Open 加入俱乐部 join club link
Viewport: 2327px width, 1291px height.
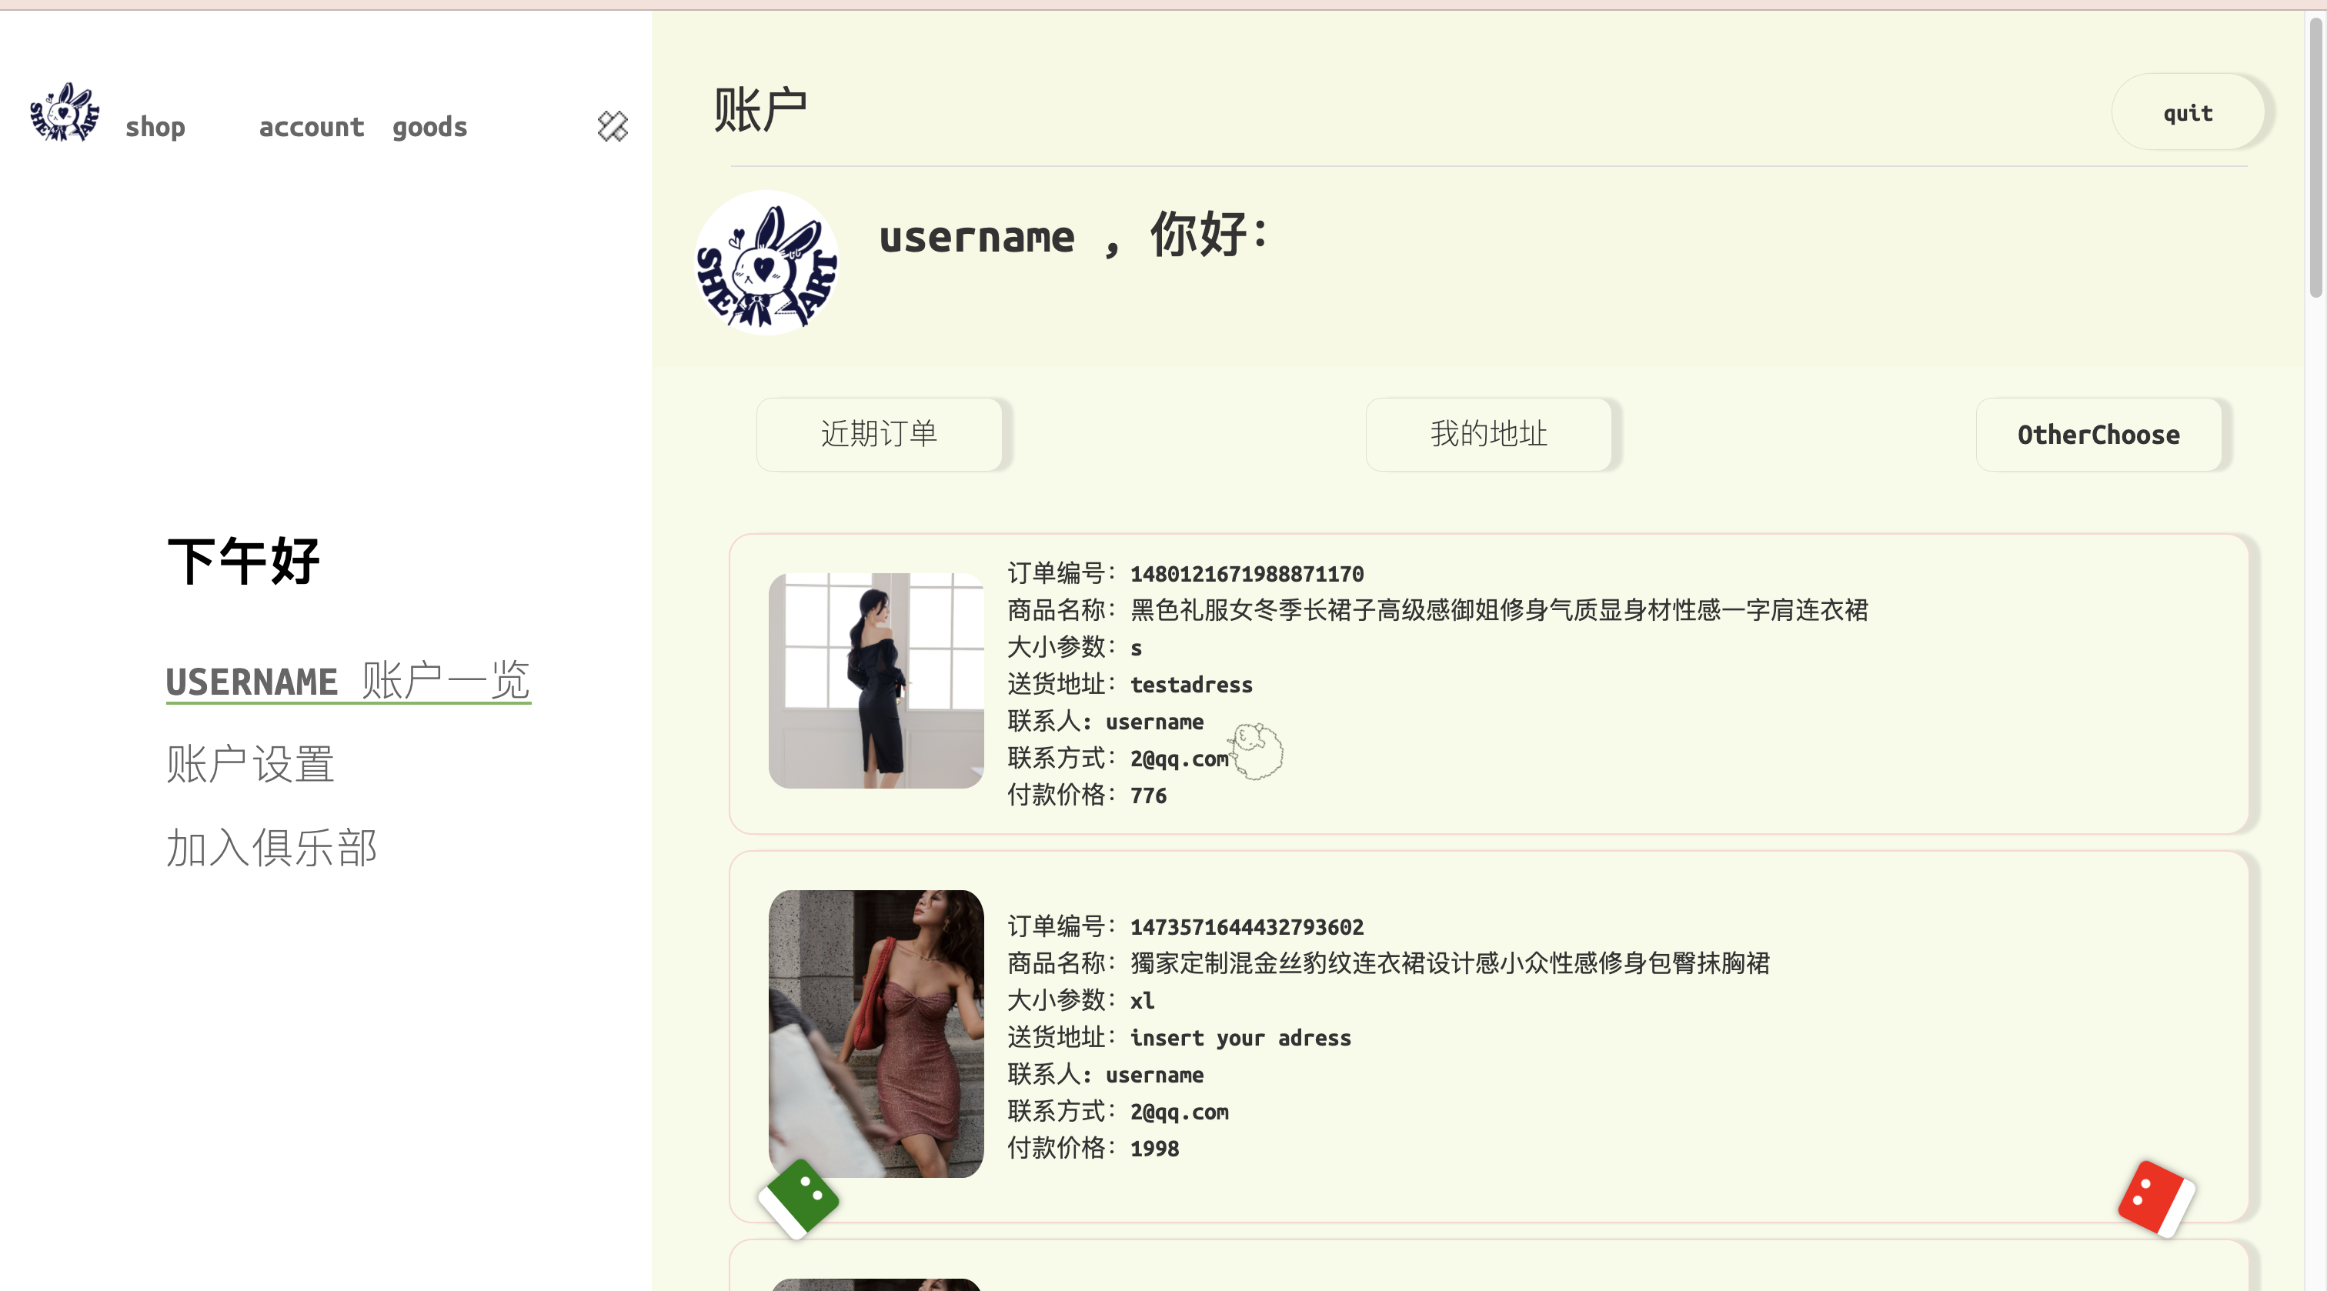pos(271,849)
